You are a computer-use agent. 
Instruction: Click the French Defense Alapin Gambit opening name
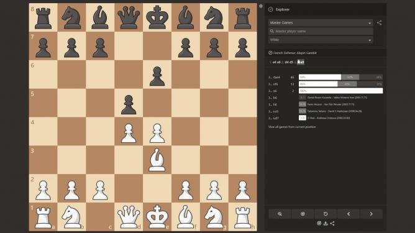click(x=295, y=53)
